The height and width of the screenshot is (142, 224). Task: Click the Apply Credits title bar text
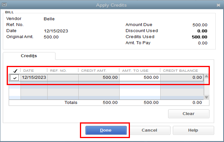pyautogui.click(x=111, y=5)
